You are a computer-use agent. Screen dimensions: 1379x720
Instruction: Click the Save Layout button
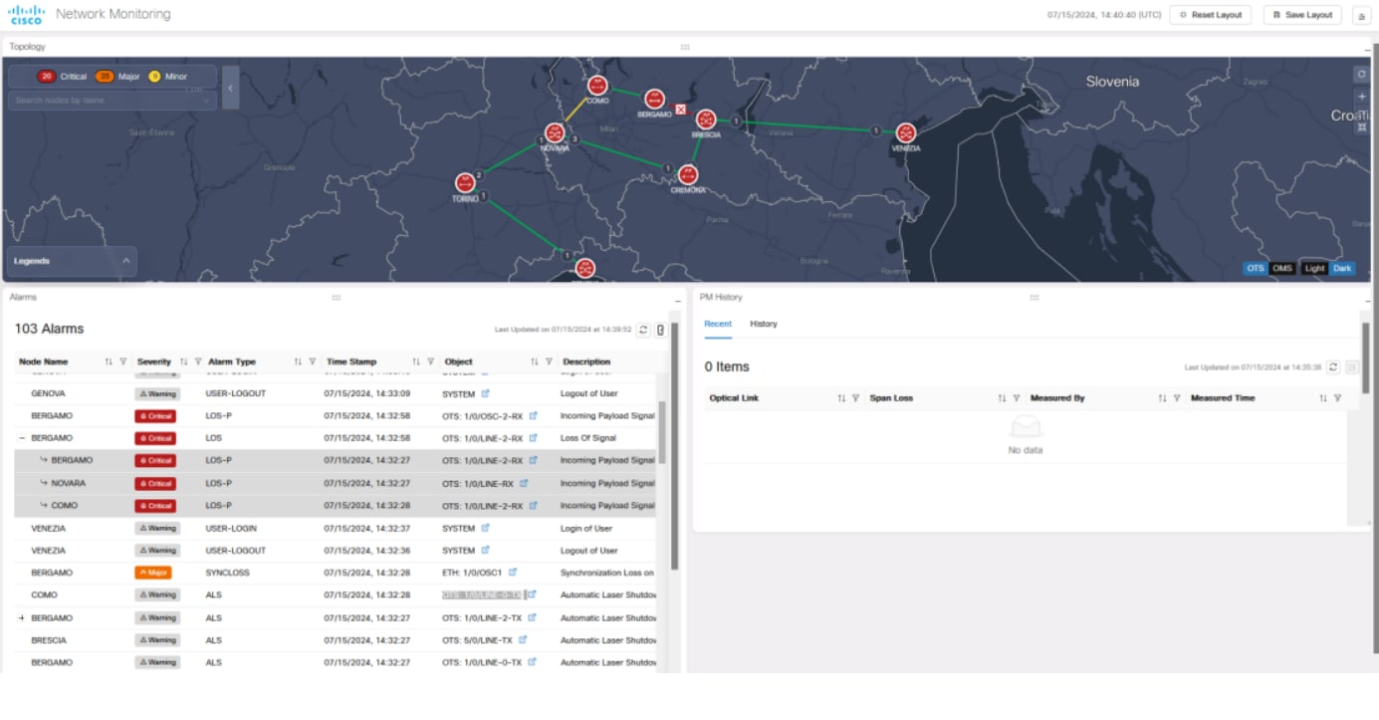[1302, 15]
